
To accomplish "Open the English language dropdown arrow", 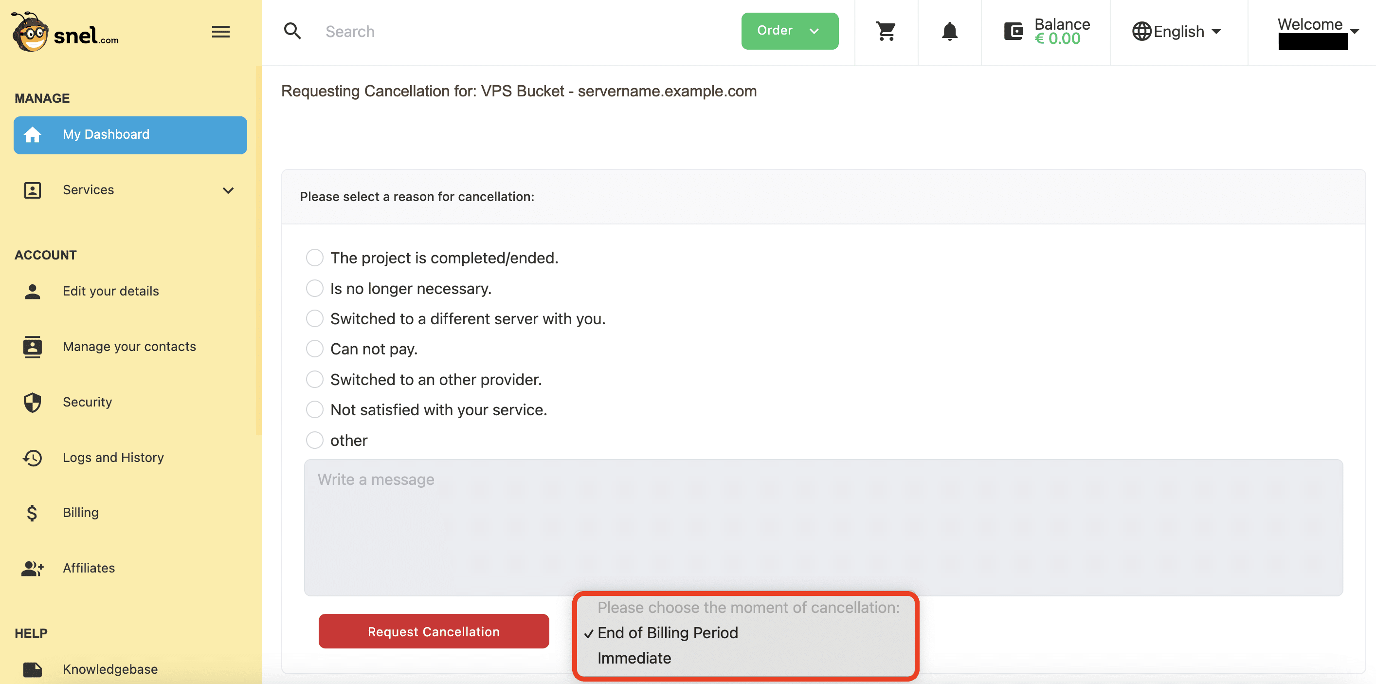I will [1216, 32].
